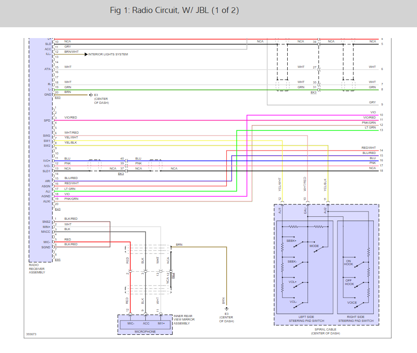417x353 pixels.
Task: Click the Radio Receiver Assembly label
Action: click(x=37, y=269)
